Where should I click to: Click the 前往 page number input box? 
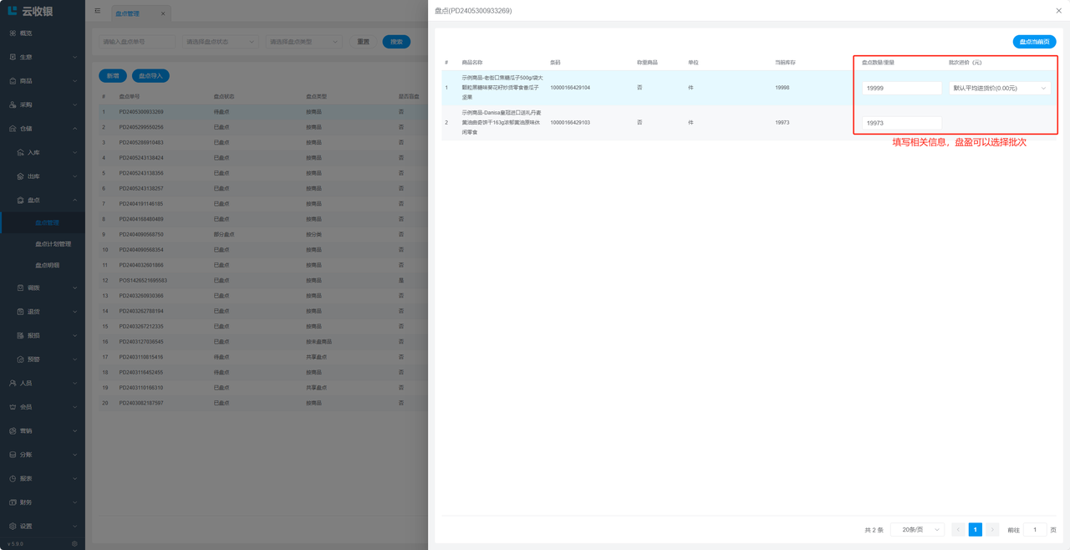(x=1034, y=530)
